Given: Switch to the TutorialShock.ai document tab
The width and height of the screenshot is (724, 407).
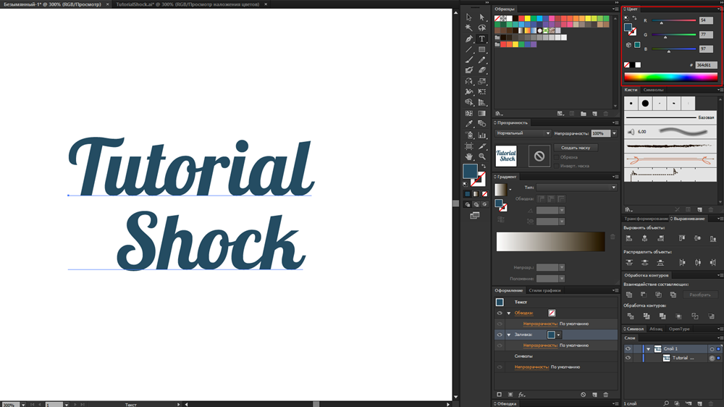Looking at the screenshot, I should point(188,4).
